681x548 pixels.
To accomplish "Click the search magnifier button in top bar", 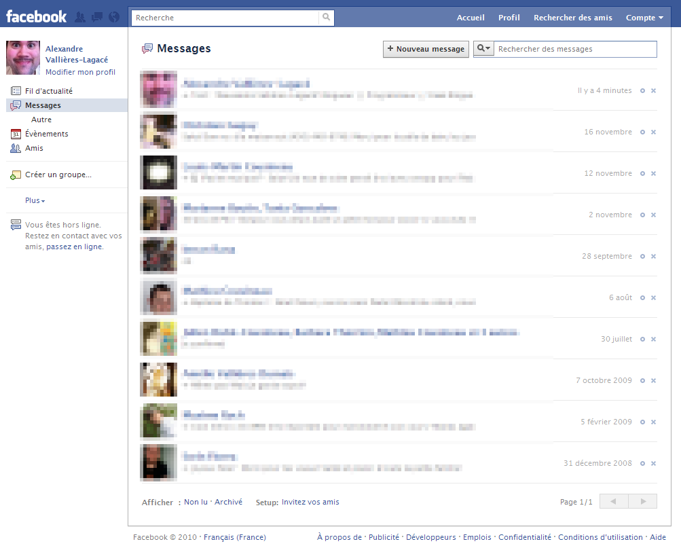I will (326, 18).
